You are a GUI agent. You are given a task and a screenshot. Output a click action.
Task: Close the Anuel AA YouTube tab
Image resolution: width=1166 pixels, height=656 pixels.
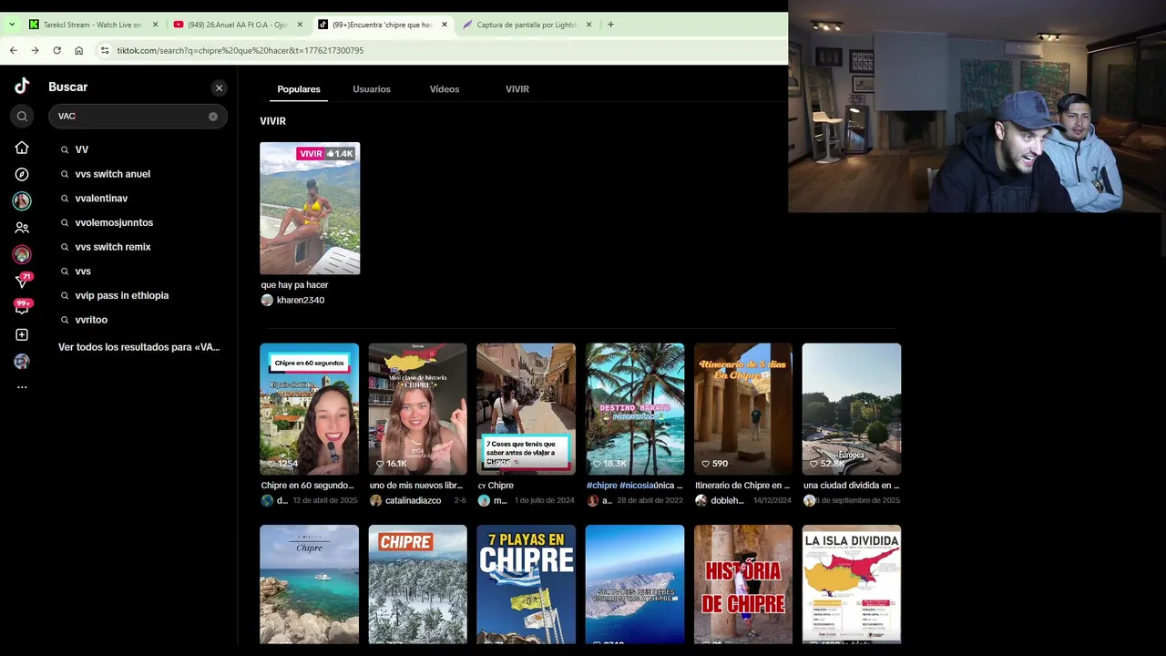[300, 25]
